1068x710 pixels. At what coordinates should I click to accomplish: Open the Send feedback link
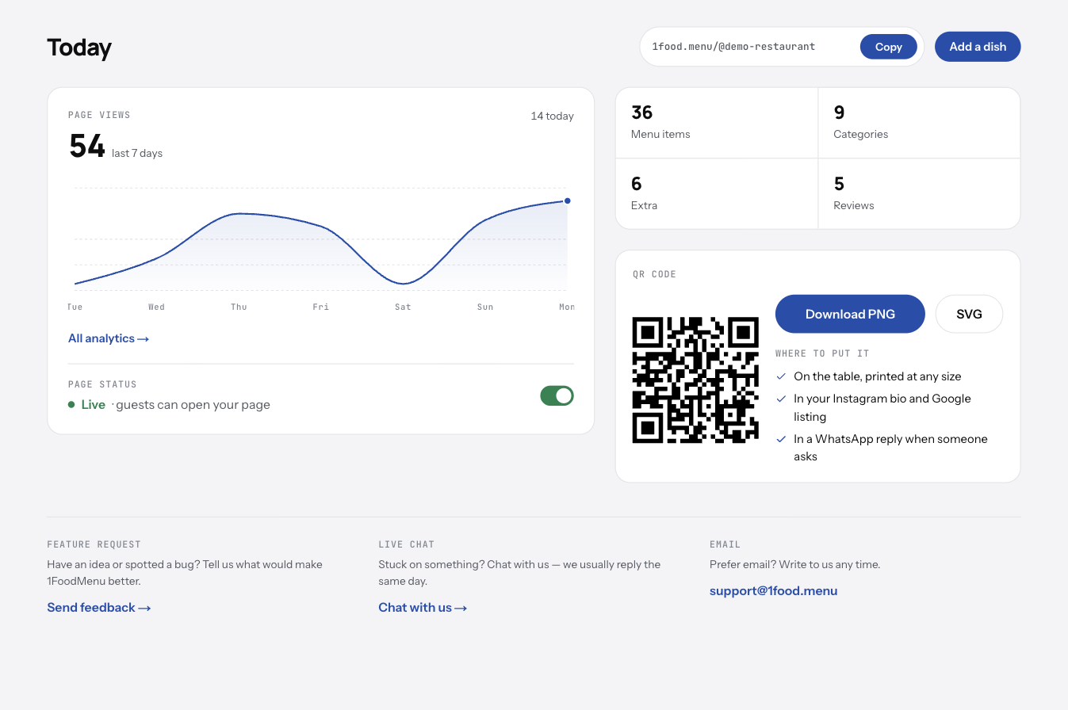point(99,608)
